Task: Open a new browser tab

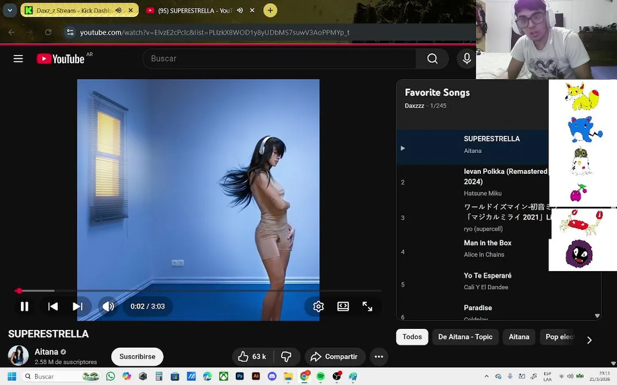Action: click(x=270, y=10)
